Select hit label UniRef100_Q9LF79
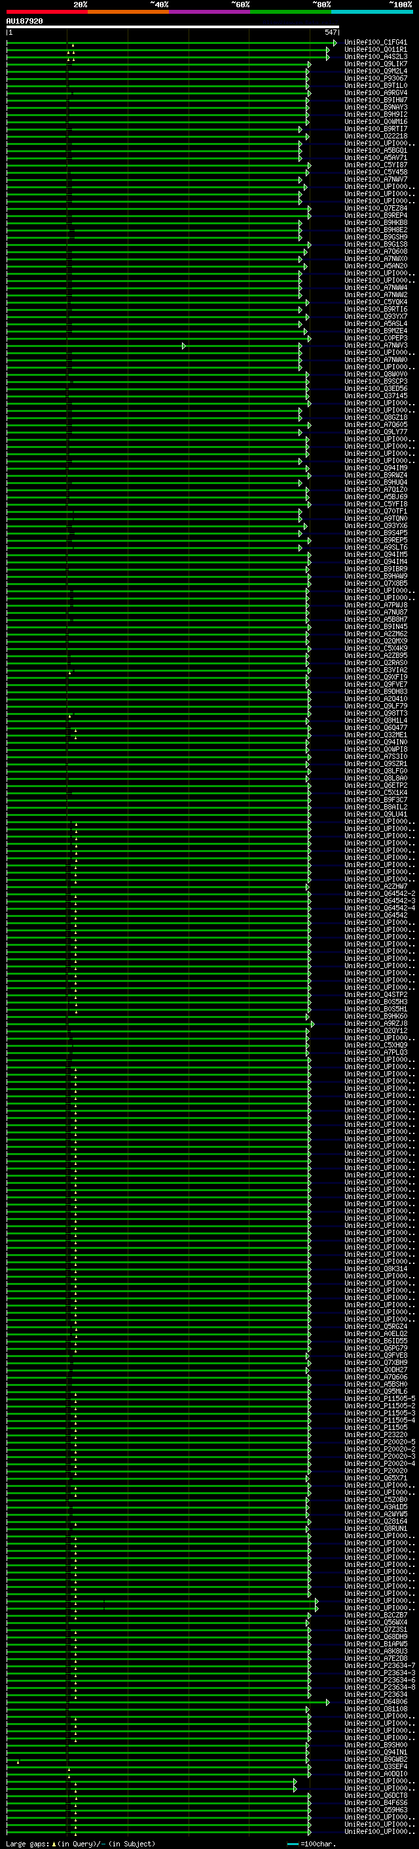Screen dimensions: 419x1849 [376, 706]
